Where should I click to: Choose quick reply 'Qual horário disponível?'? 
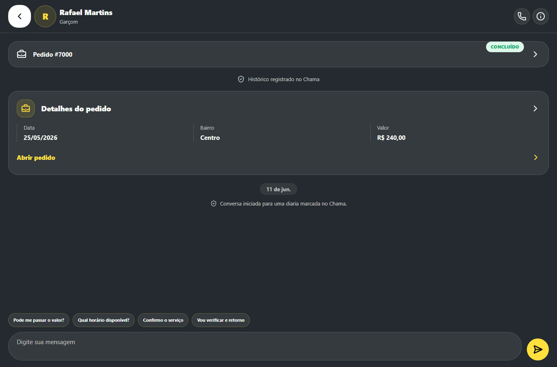(x=104, y=320)
